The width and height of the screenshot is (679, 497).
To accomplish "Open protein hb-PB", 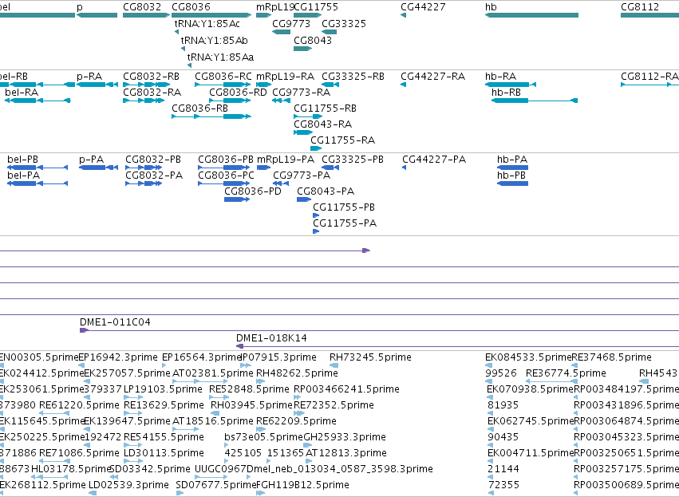I will (513, 183).
